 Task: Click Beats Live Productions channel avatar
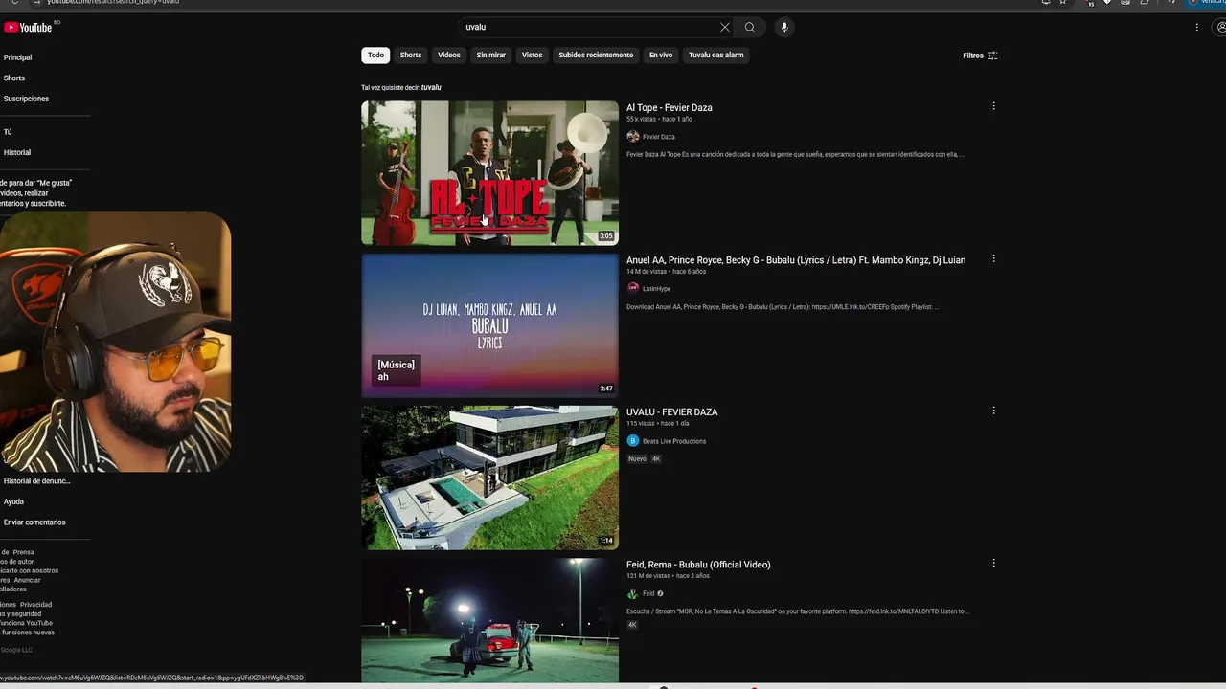click(632, 441)
